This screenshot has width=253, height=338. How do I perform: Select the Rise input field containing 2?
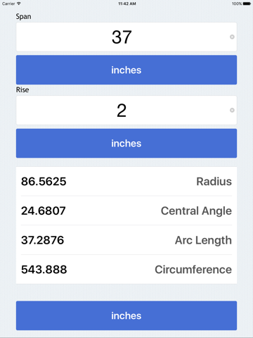tap(126, 110)
